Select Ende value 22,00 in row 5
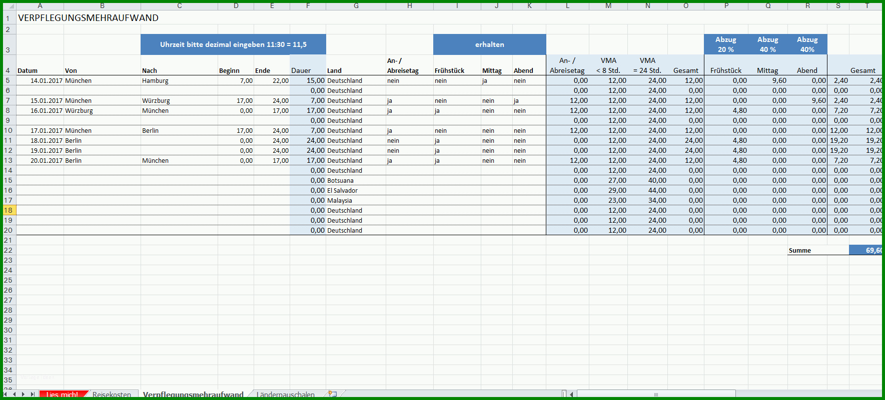 [x=272, y=80]
